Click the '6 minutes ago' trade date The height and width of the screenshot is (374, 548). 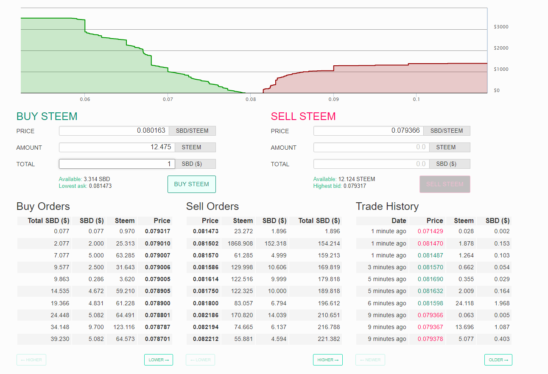387,303
